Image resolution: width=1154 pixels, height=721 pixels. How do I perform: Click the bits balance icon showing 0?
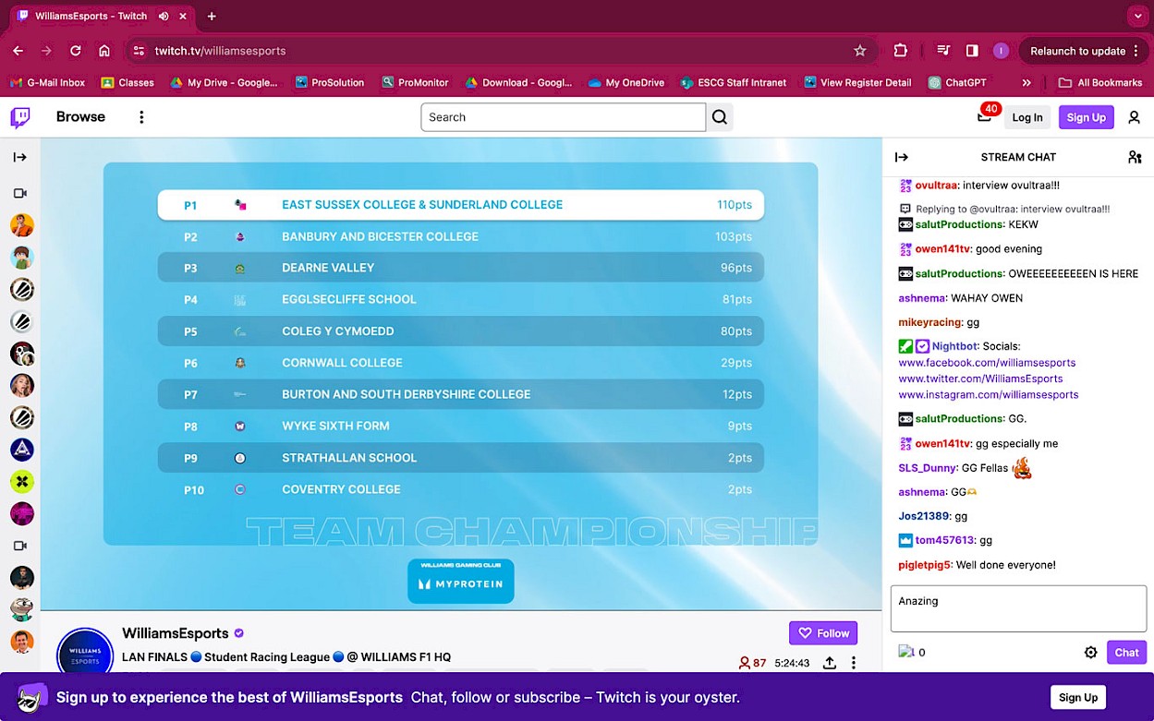913,652
